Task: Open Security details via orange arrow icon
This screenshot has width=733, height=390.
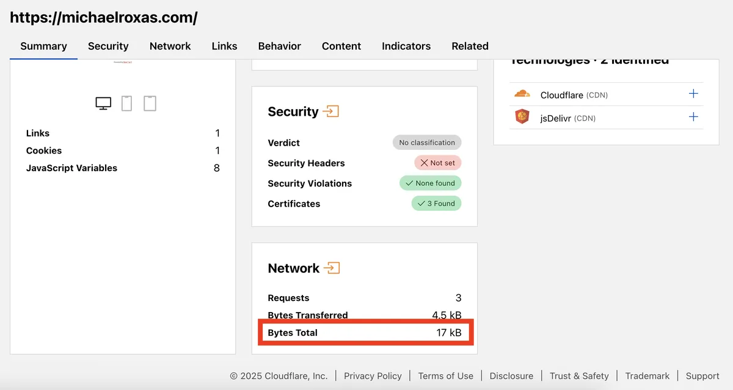Action: 331,112
